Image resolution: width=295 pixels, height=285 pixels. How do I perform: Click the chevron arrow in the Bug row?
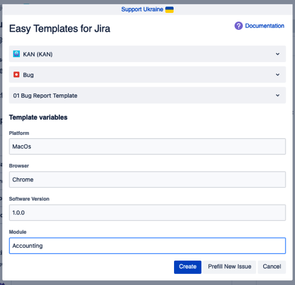pyautogui.click(x=277, y=75)
